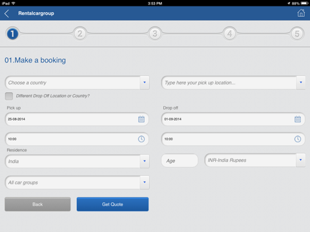Click the Rentalcargroup title text
The height and width of the screenshot is (232, 310).
pyautogui.click(x=36, y=14)
